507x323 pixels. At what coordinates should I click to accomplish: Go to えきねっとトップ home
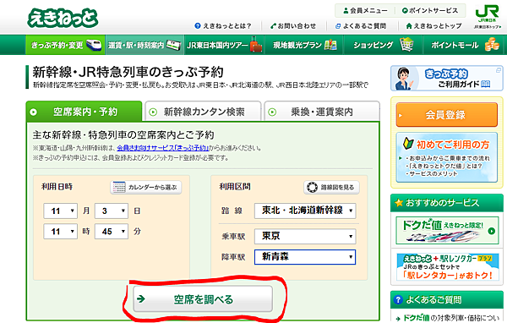click(x=433, y=26)
